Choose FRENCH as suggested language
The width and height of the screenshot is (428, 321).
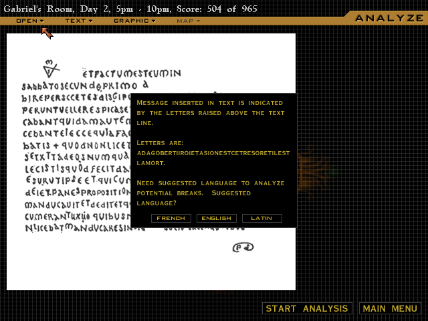tap(171, 218)
